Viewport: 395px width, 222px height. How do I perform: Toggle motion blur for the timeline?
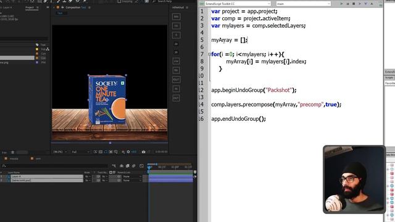[x=133, y=166]
